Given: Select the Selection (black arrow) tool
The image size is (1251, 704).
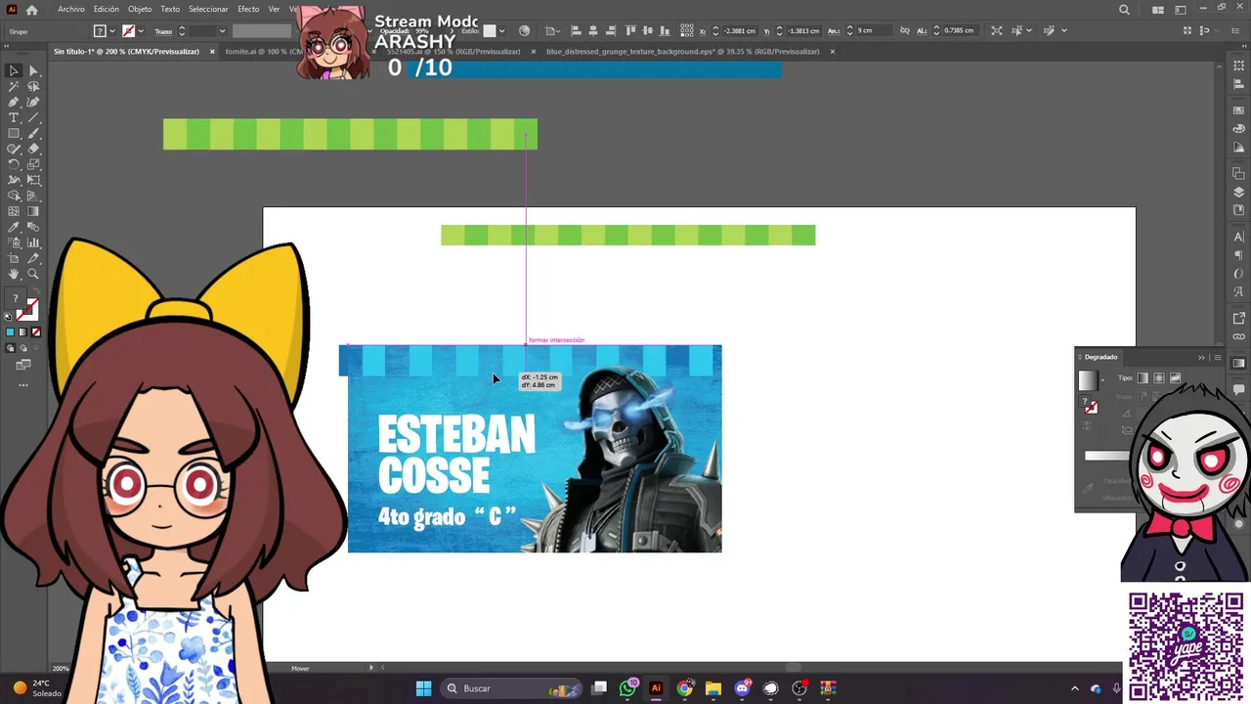Looking at the screenshot, I should coord(14,70).
